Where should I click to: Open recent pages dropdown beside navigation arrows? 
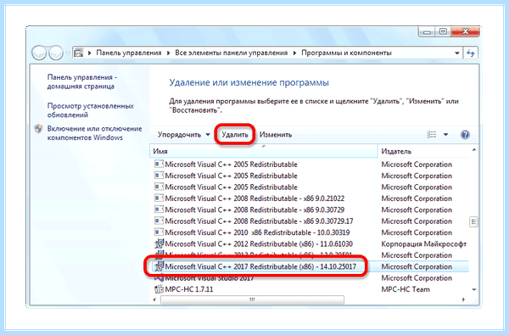click(x=68, y=53)
